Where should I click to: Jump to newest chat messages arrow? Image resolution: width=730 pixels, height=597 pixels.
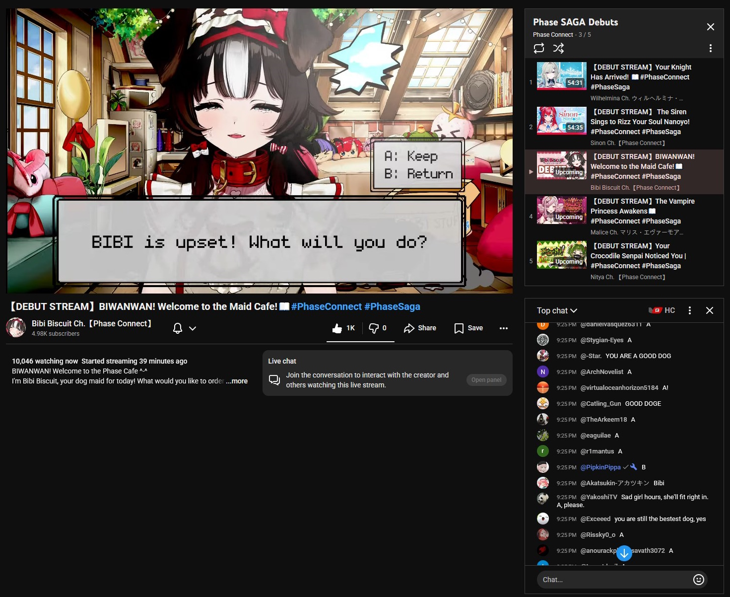pos(624,552)
